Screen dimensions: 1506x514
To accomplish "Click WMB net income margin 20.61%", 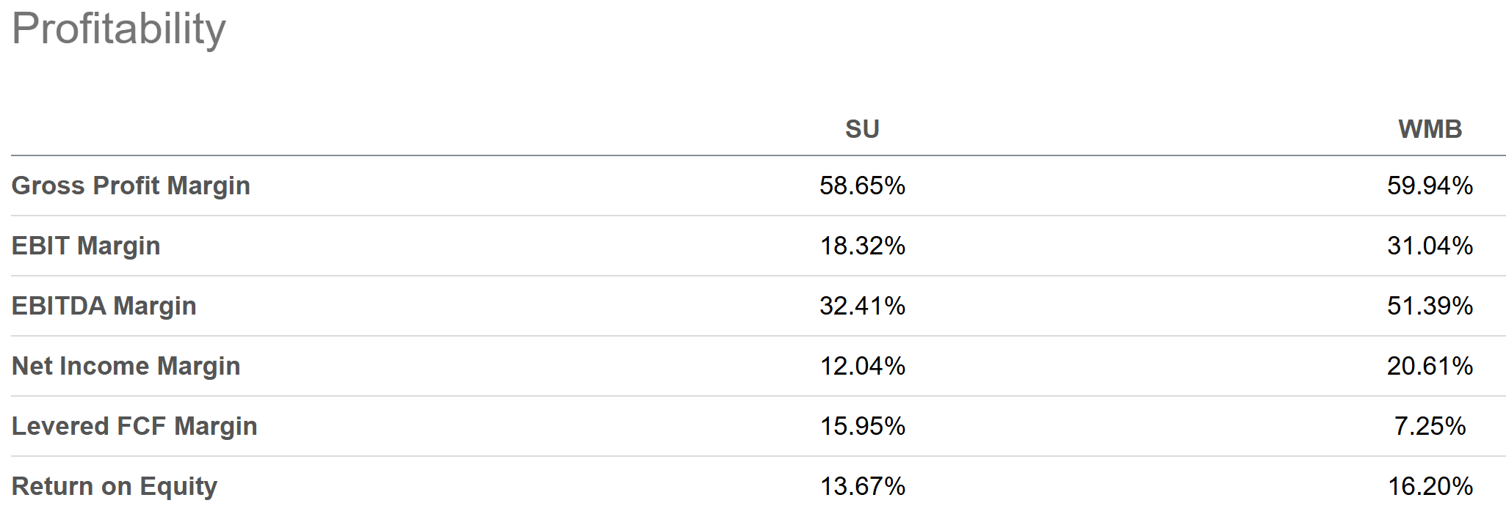I will pos(1430,366).
